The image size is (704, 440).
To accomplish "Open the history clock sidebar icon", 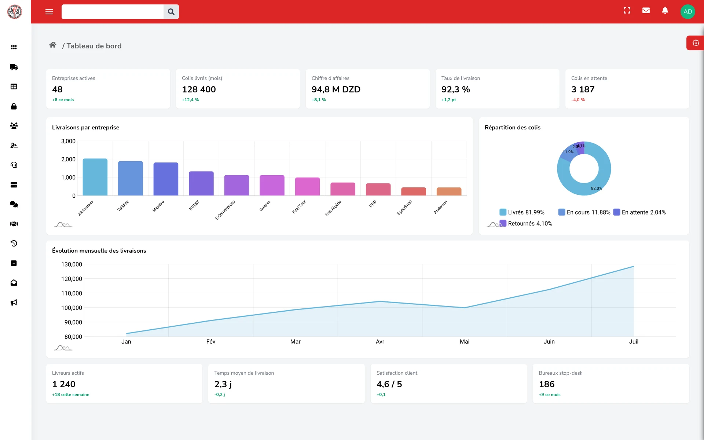I will [14, 243].
